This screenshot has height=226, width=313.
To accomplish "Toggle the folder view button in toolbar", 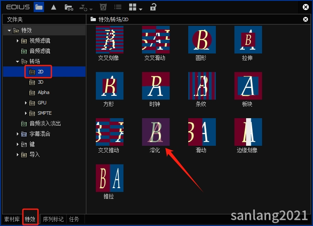I will point(39,7).
